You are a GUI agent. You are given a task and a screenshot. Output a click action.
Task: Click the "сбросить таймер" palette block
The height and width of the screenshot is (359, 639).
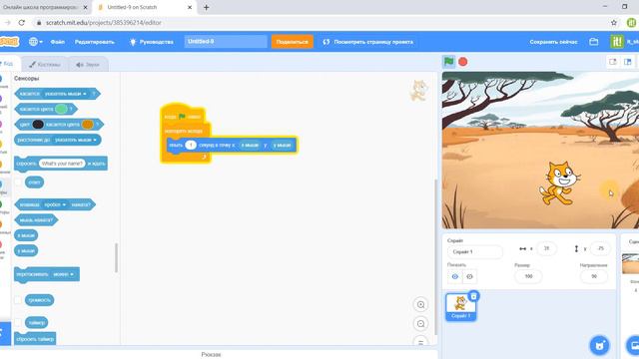point(35,339)
